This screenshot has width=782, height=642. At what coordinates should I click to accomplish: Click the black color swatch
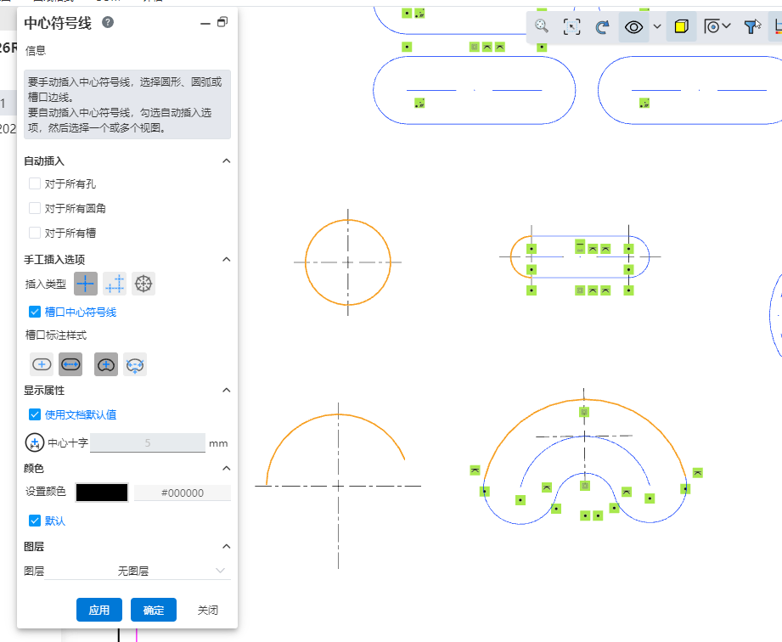click(102, 493)
